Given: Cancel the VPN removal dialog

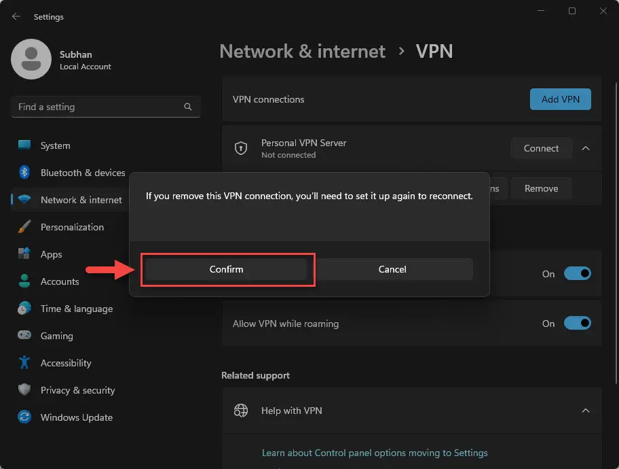Looking at the screenshot, I should click(x=392, y=269).
